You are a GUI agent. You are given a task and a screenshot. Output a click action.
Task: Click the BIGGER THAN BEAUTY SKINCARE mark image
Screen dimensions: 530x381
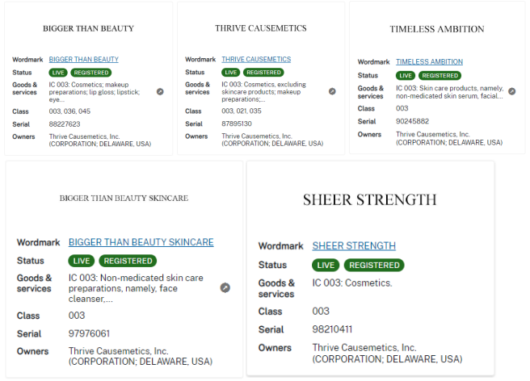[x=124, y=198]
